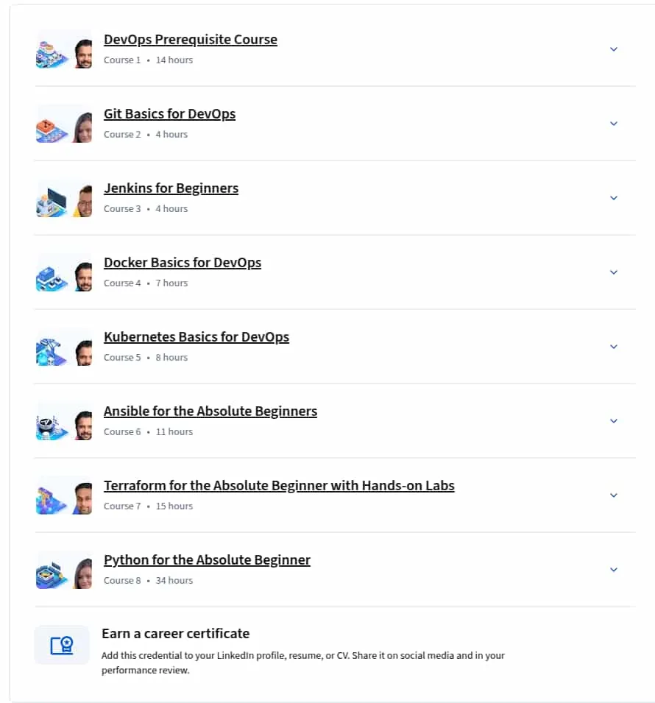This screenshot has width=655, height=703.
Task: Expand the Docker Basics for DevOps chevron
Action: pos(614,272)
